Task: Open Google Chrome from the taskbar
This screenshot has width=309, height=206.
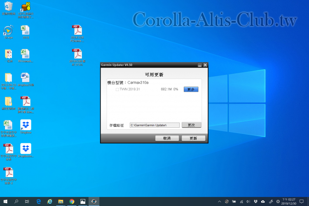Action: [72, 201]
